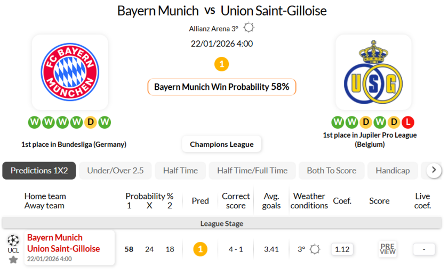The height and width of the screenshot is (269, 448).
Task: Open the Half Time/Full Time tab
Action: coord(252,171)
